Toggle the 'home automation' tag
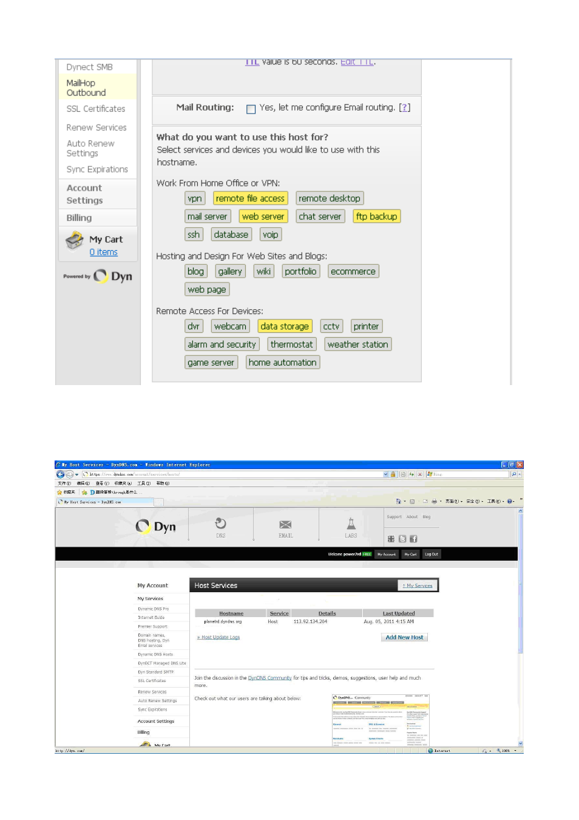 click(x=282, y=363)
